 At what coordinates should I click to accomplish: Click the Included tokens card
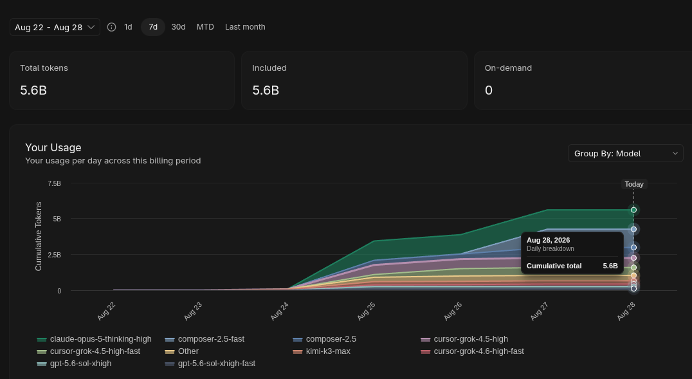tap(354, 80)
